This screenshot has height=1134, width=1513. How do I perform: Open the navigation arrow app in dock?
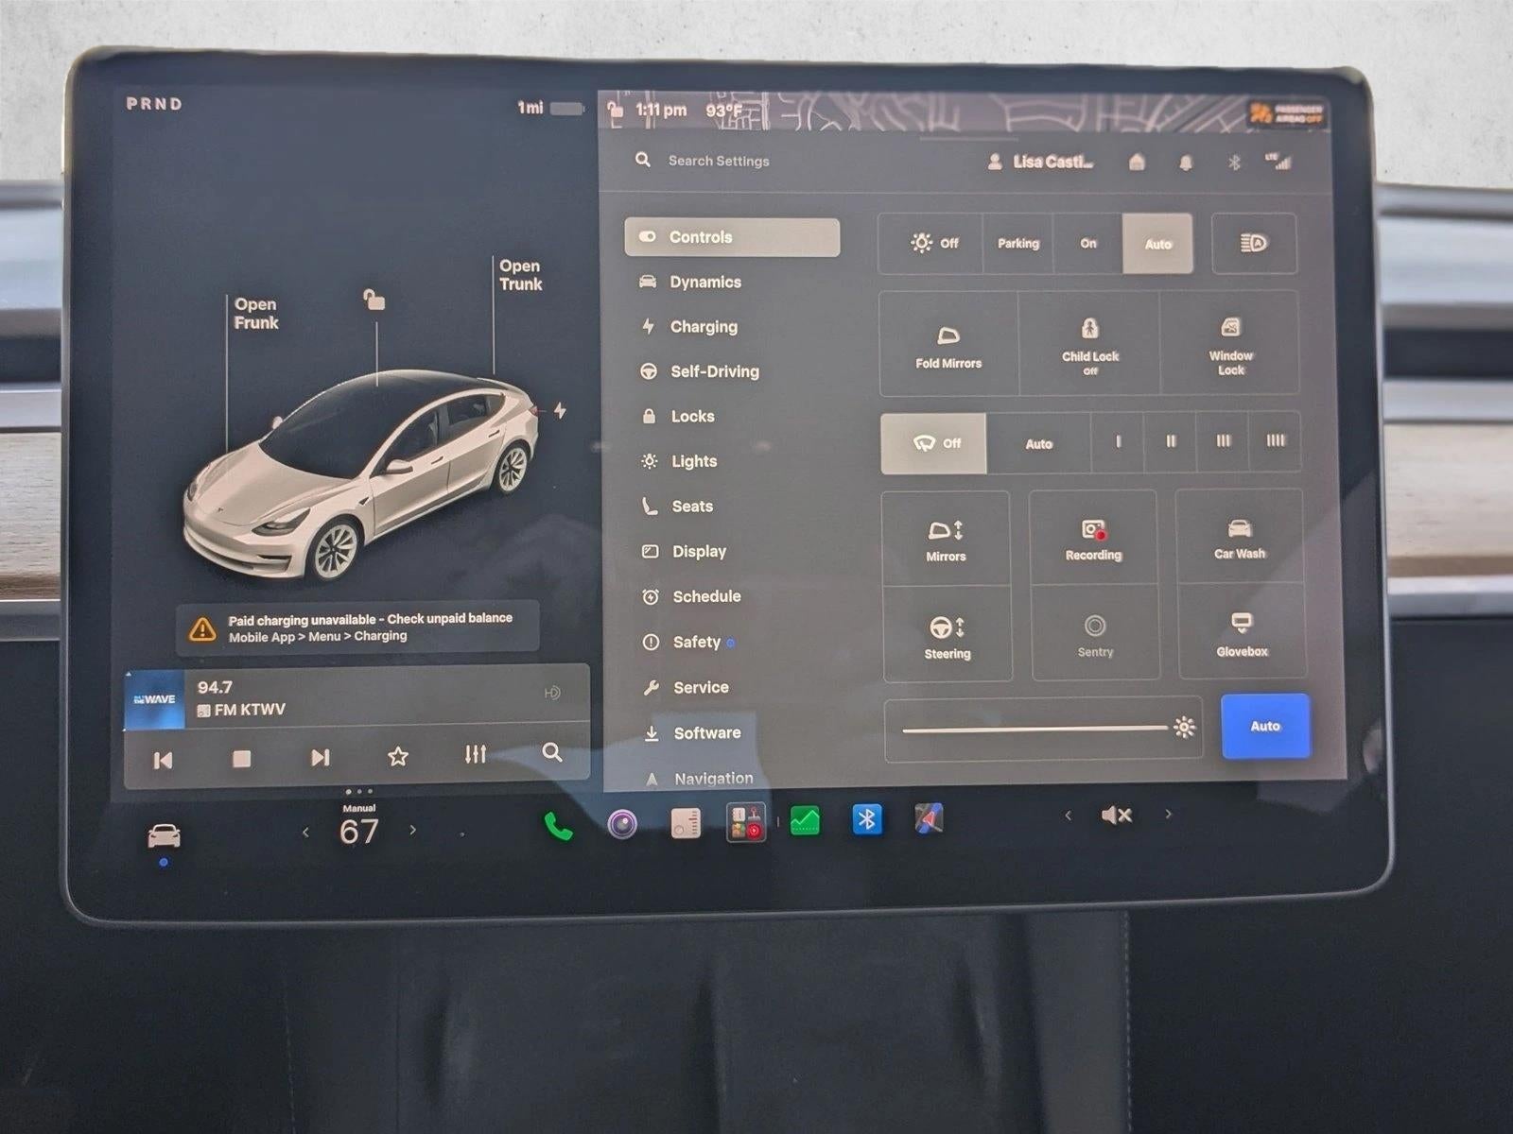[x=929, y=818]
